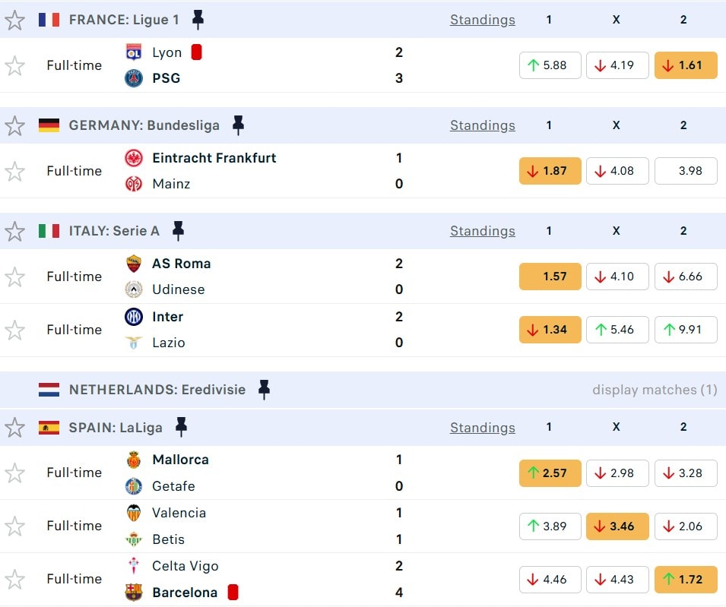The image size is (726, 607).
Task: Select draw odds 3.46 for Valencia–Betis
Action: 617,526
